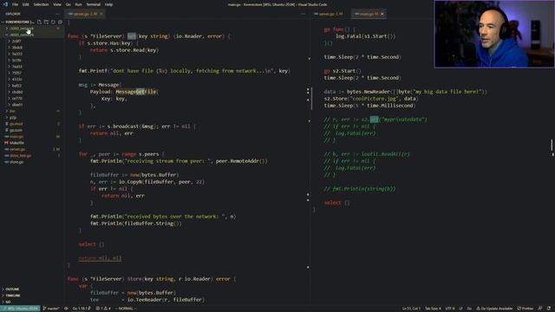This screenshot has width=555, height=312.
Task: Close the server.go tab in left editor
Action: [101, 14]
